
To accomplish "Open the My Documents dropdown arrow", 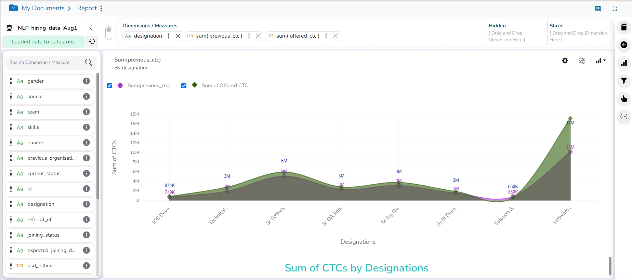I will point(13,8).
